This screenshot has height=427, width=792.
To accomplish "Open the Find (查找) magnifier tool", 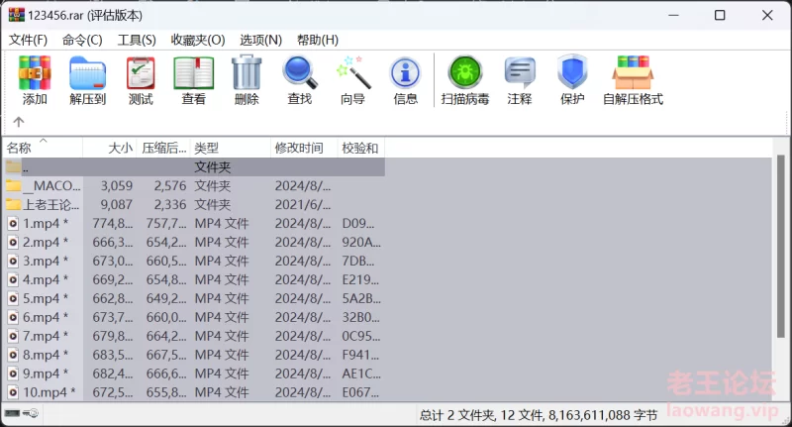I will (300, 73).
